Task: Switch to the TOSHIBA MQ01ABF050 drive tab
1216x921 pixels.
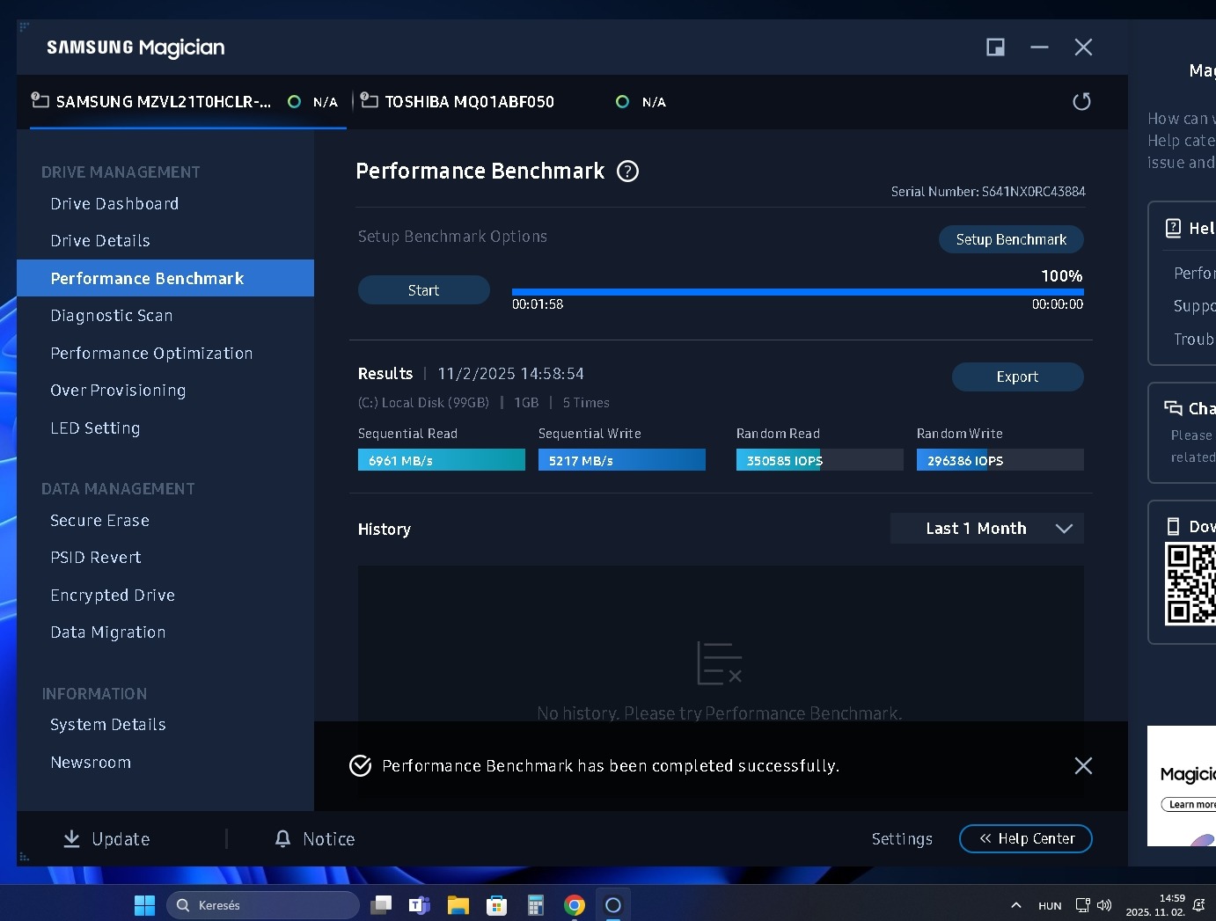Action: (x=513, y=102)
